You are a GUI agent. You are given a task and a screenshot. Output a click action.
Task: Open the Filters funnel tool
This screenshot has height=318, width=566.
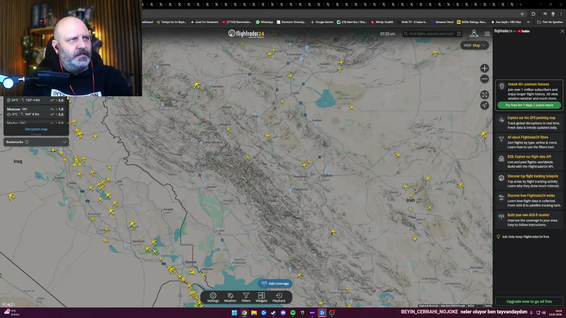246,297
